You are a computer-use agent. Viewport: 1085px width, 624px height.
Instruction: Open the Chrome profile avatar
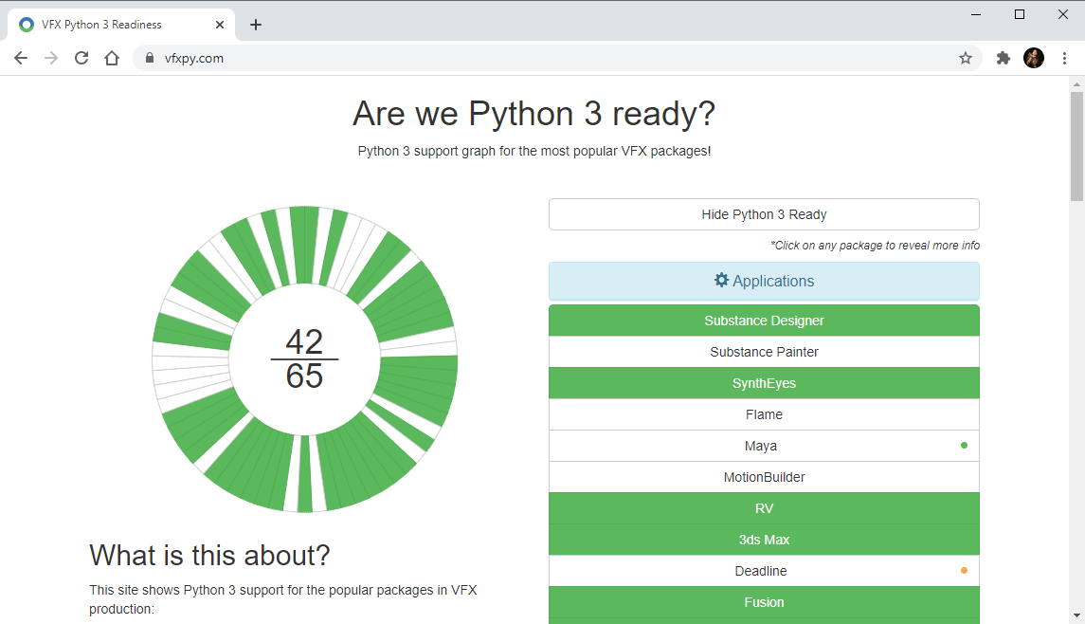click(x=1033, y=58)
